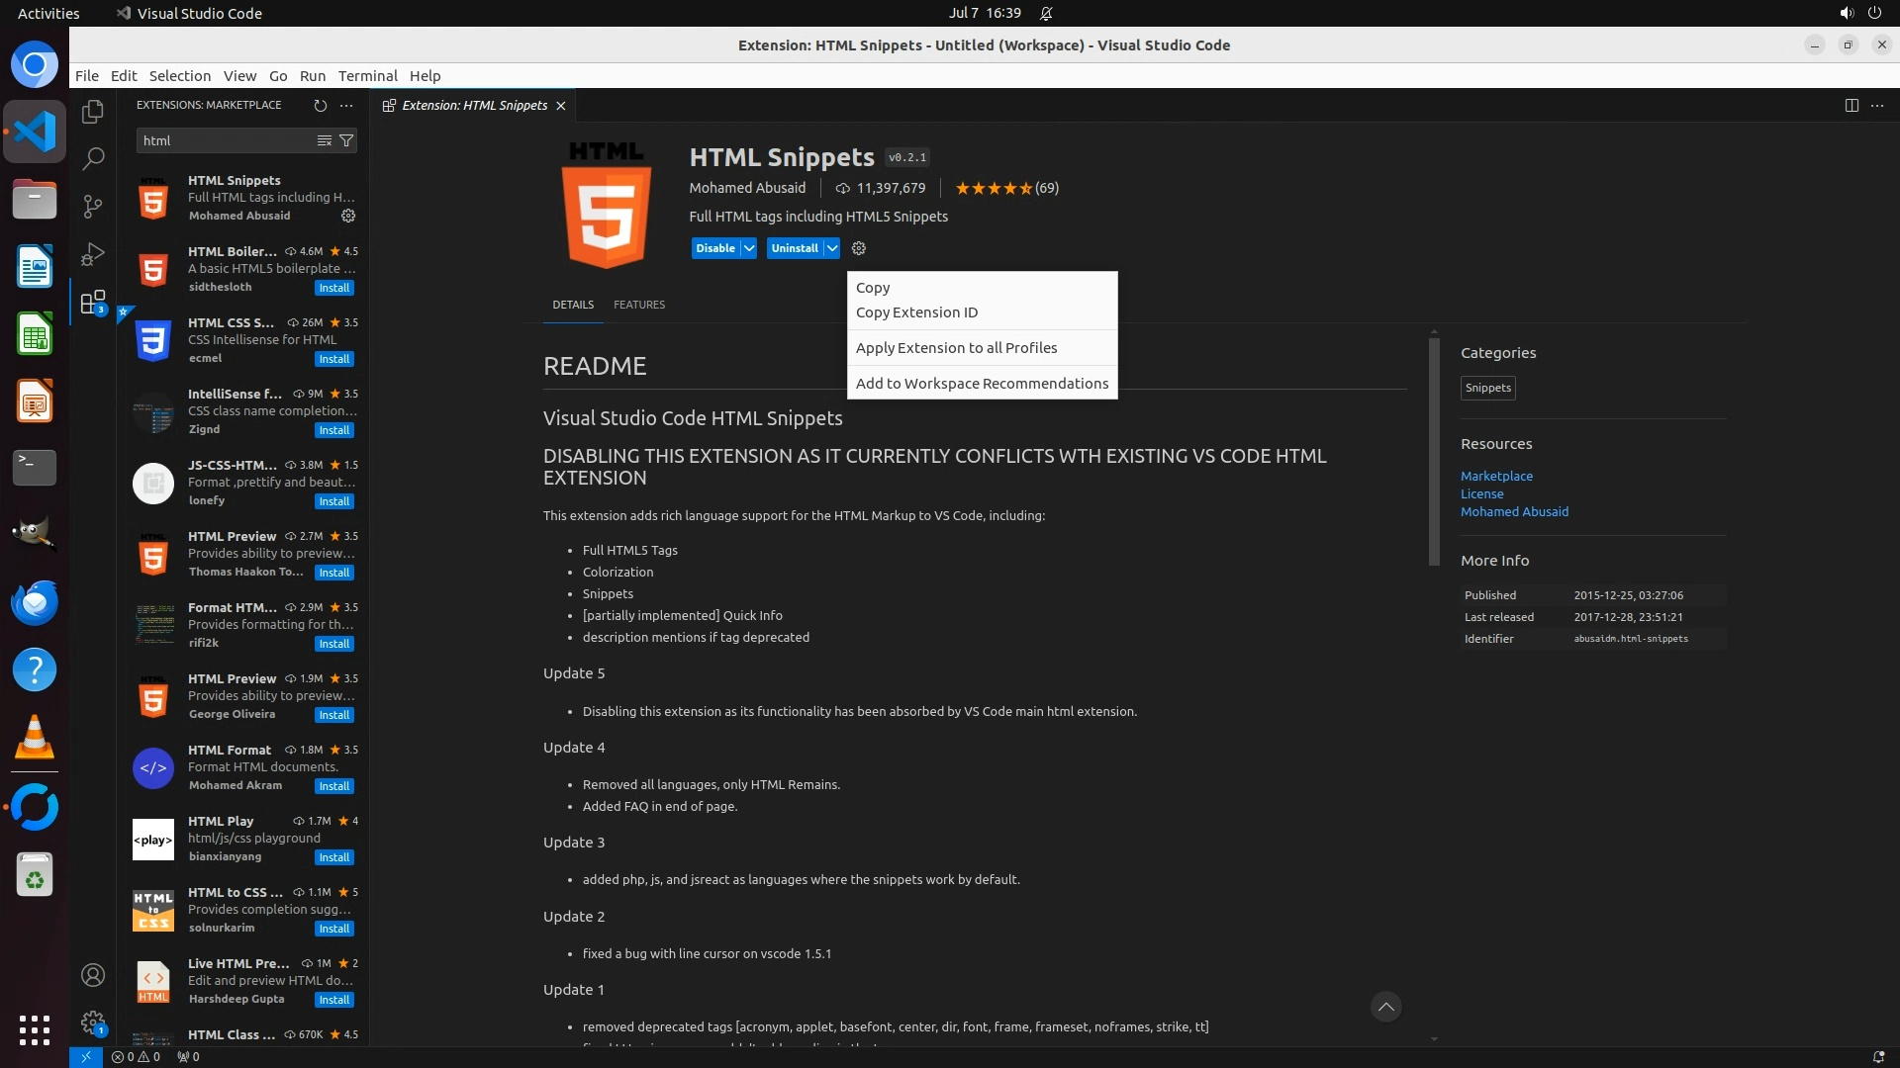Click the Disable extension button
1900x1068 pixels.
(714, 248)
